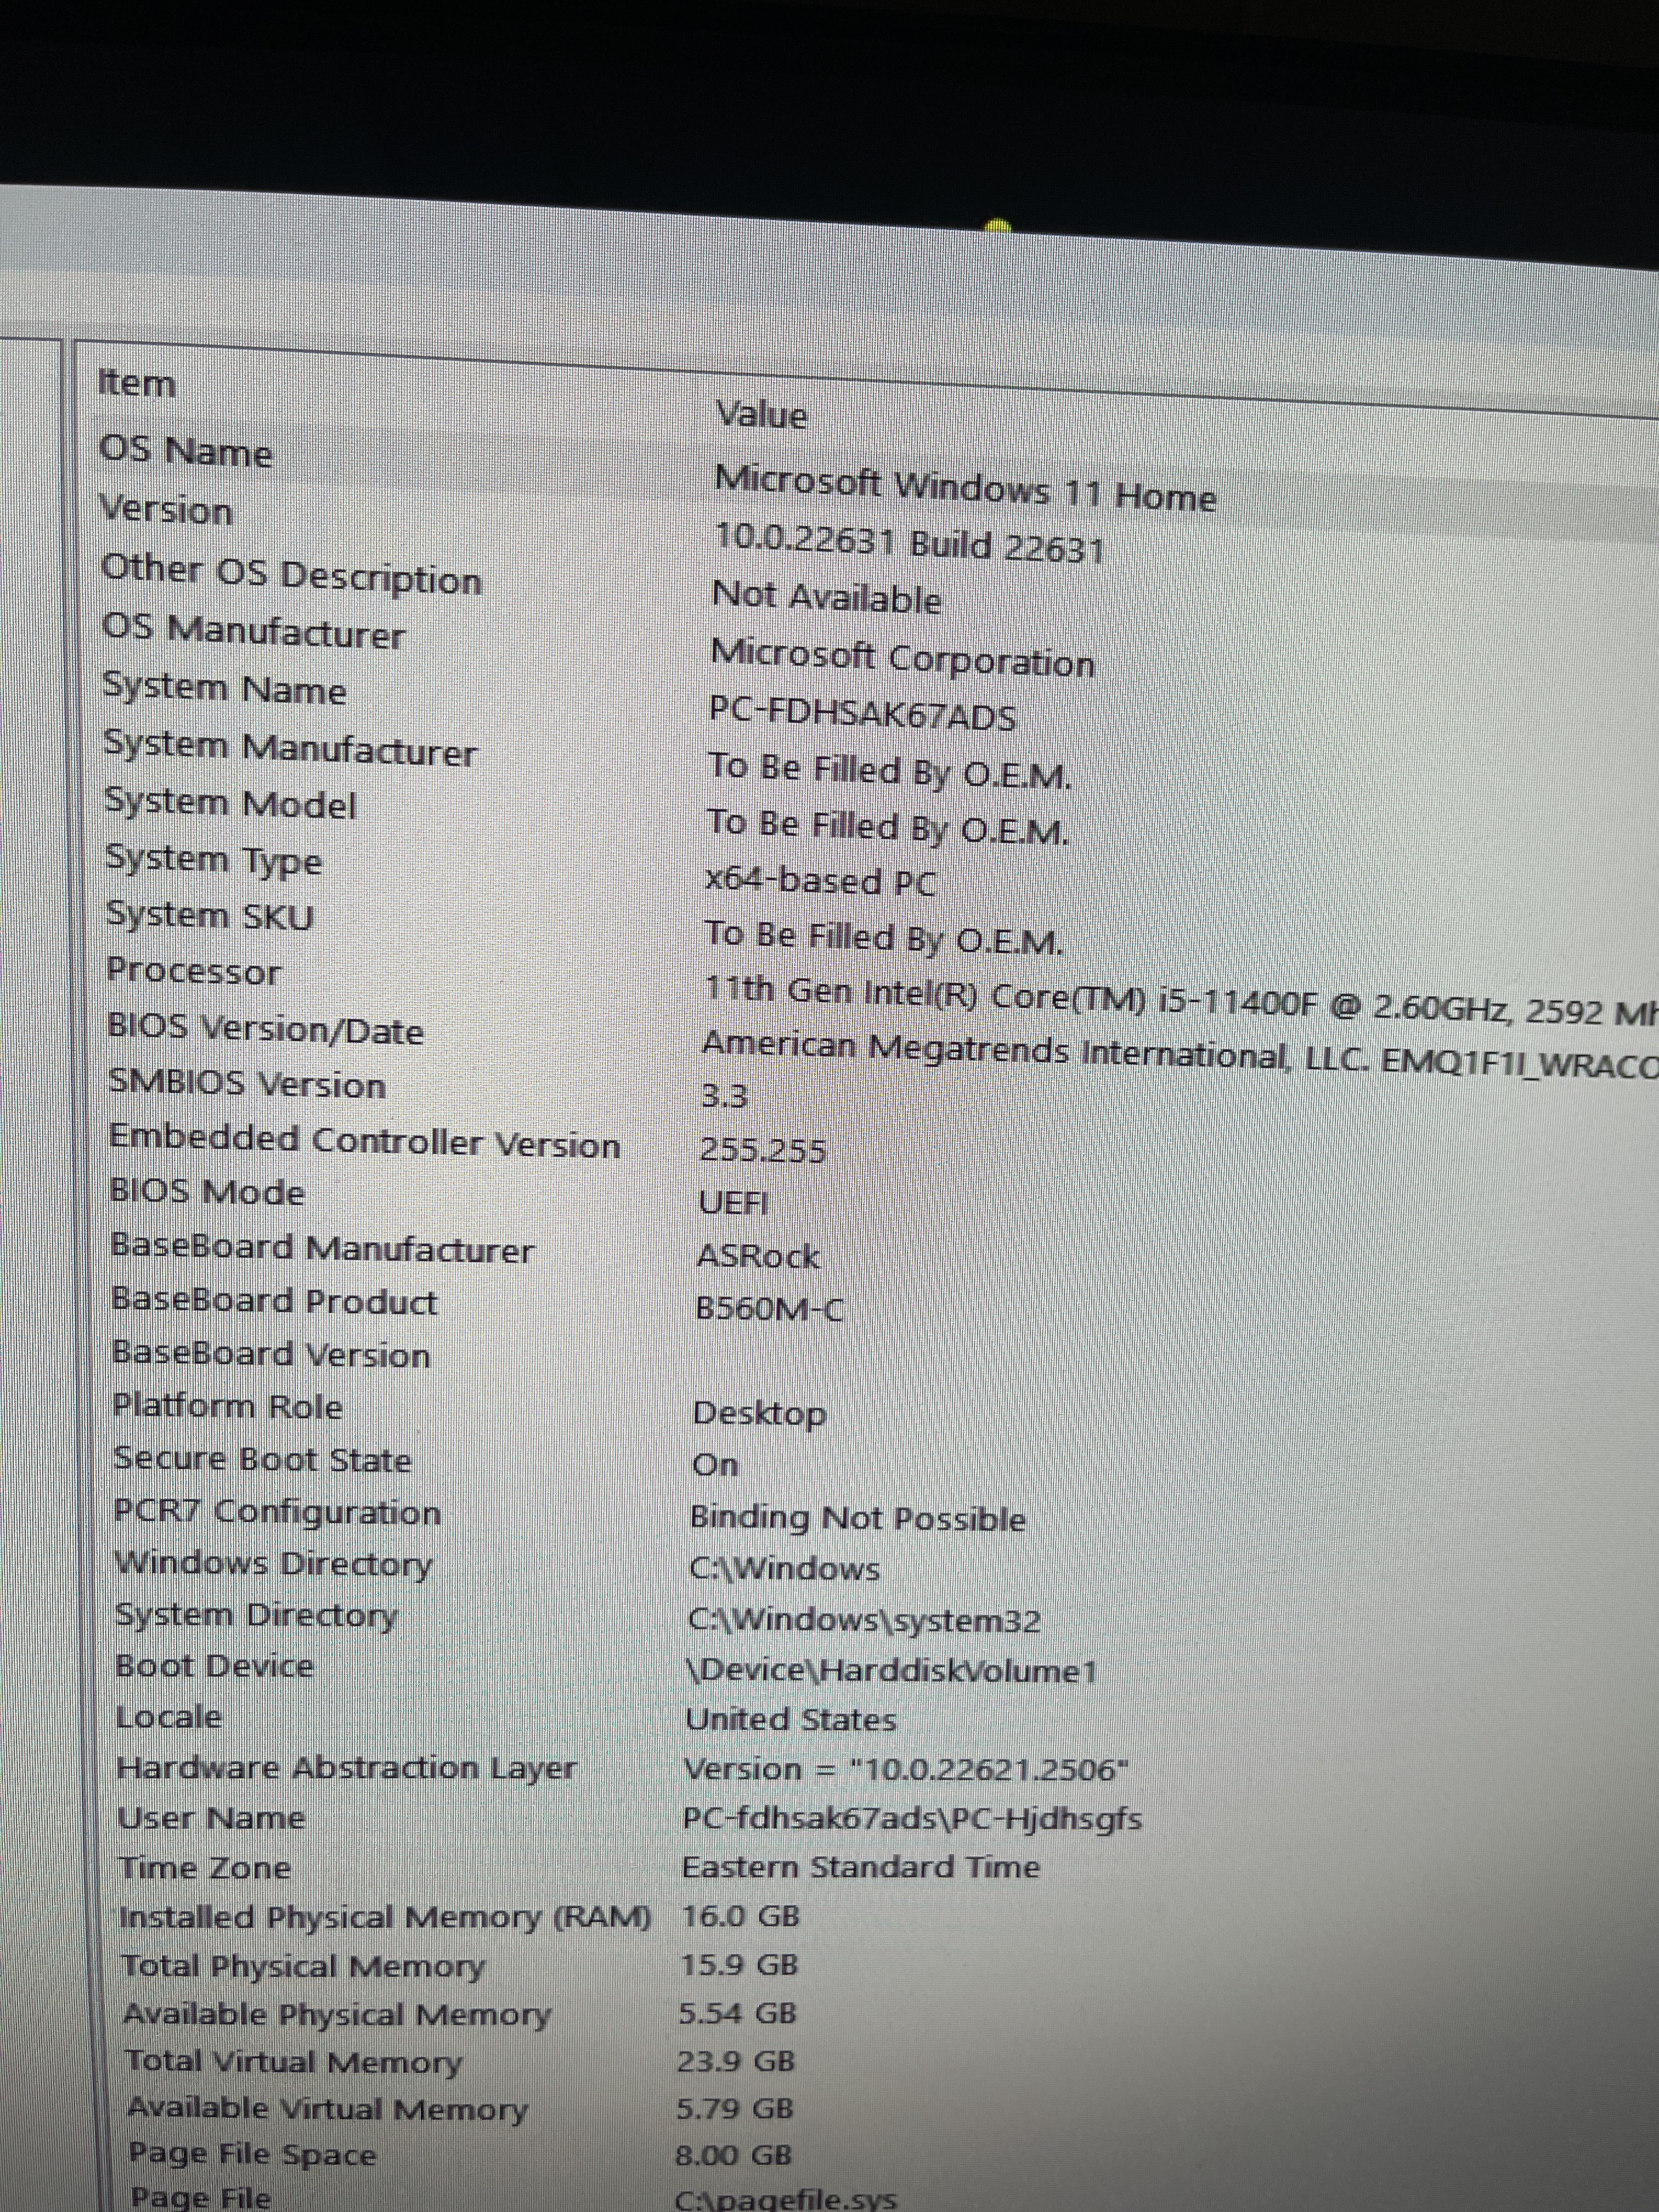Screen dimensions: 1659x2212
Task: Select the OS Name row label
Action: point(186,452)
